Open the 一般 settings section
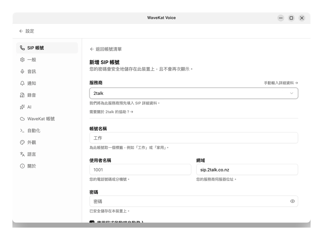This screenshot has width=323, height=235. pos(47,60)
